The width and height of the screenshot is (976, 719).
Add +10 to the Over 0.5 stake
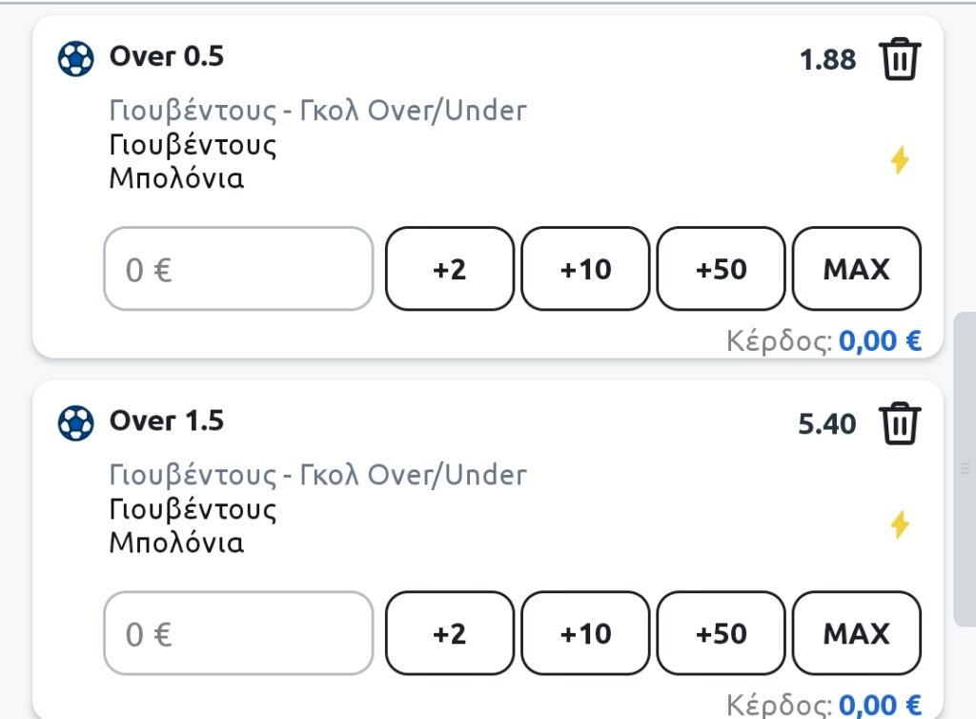[585, 268]
